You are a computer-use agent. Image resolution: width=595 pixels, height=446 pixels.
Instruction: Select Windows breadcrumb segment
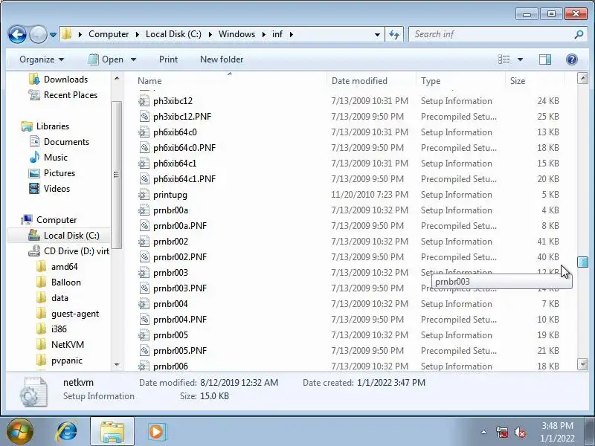coord(237,34)
